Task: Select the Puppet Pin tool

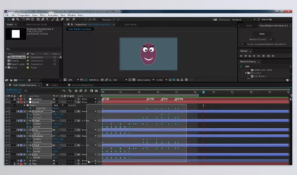Action: (74, 19)
